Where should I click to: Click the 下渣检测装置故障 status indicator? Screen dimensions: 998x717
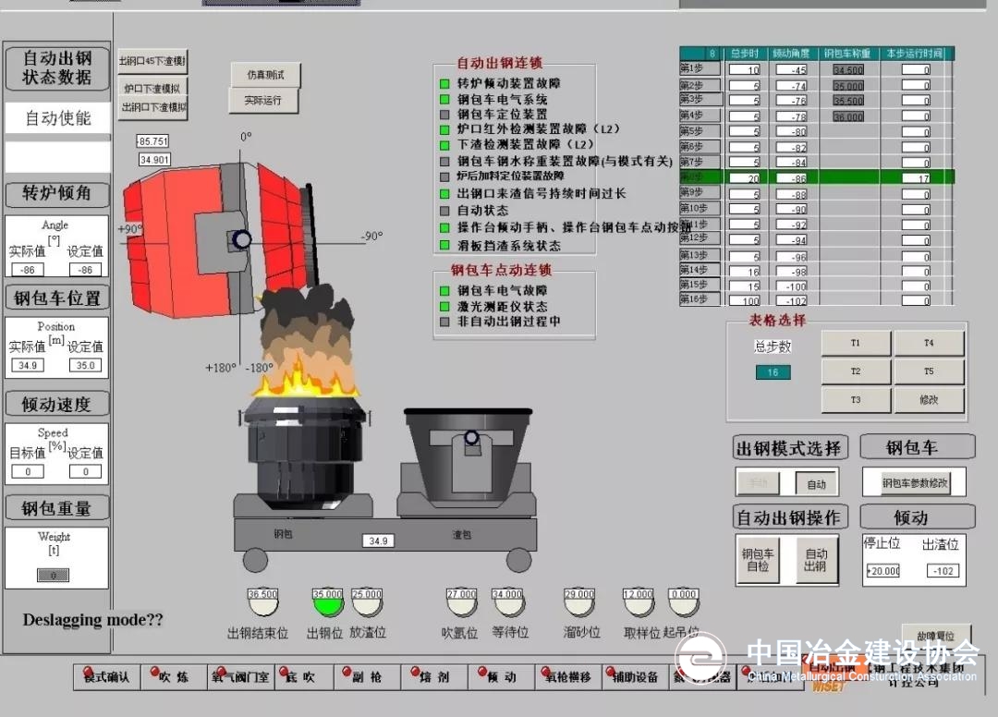point(444,145)
